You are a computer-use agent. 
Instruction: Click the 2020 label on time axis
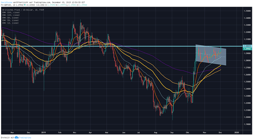236,133
